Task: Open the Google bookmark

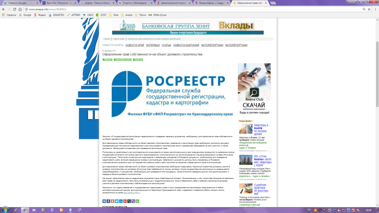Action: click(25, 15)
